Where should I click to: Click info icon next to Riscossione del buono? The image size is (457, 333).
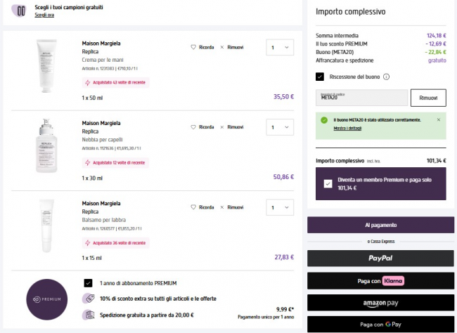[387, 77]
